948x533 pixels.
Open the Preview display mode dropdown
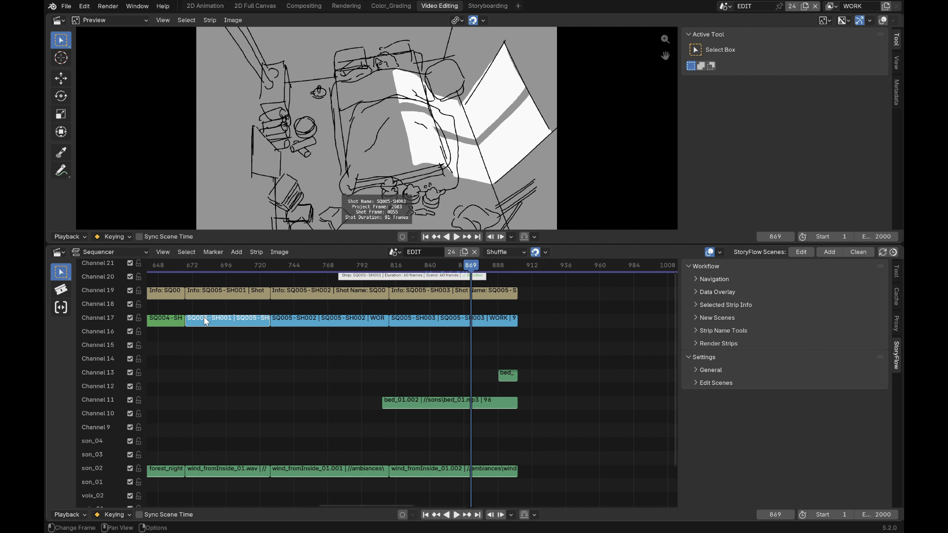tap(110, 20)
